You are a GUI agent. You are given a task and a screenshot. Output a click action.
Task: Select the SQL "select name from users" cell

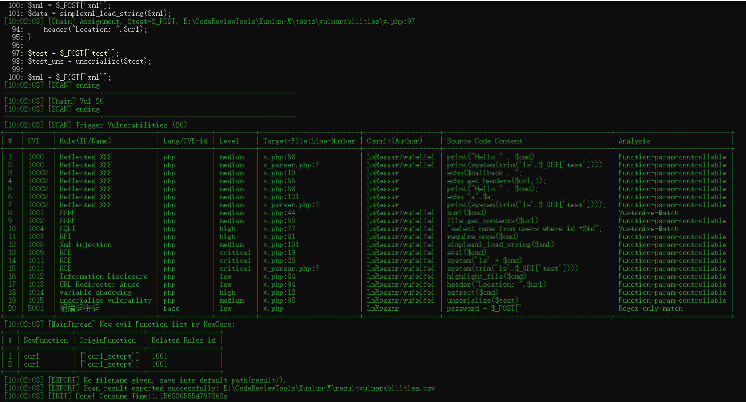click(x=524, y=229)
